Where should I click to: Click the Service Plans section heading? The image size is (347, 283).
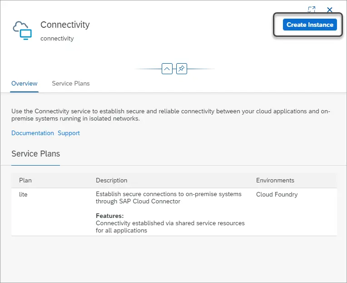point(35,154)
